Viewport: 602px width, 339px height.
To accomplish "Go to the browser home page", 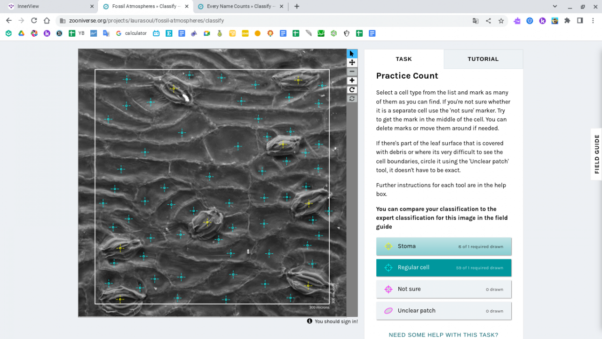I will point(47,21).
